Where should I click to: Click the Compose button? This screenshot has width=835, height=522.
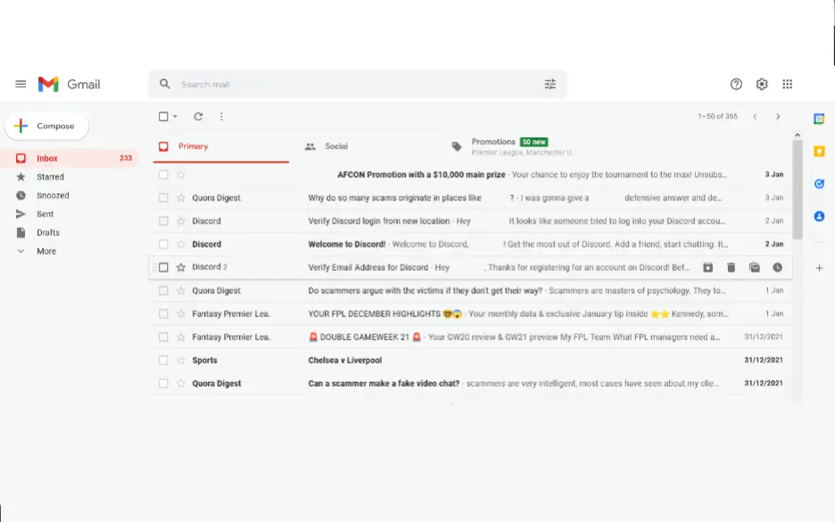point(47,126)
